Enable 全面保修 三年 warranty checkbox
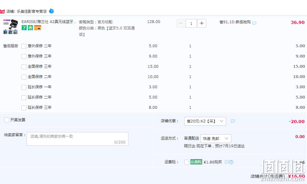This screenshot has height=184, width=307. [24, 67]
